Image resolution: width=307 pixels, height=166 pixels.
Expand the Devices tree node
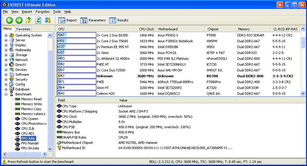[x=6, y=70]
